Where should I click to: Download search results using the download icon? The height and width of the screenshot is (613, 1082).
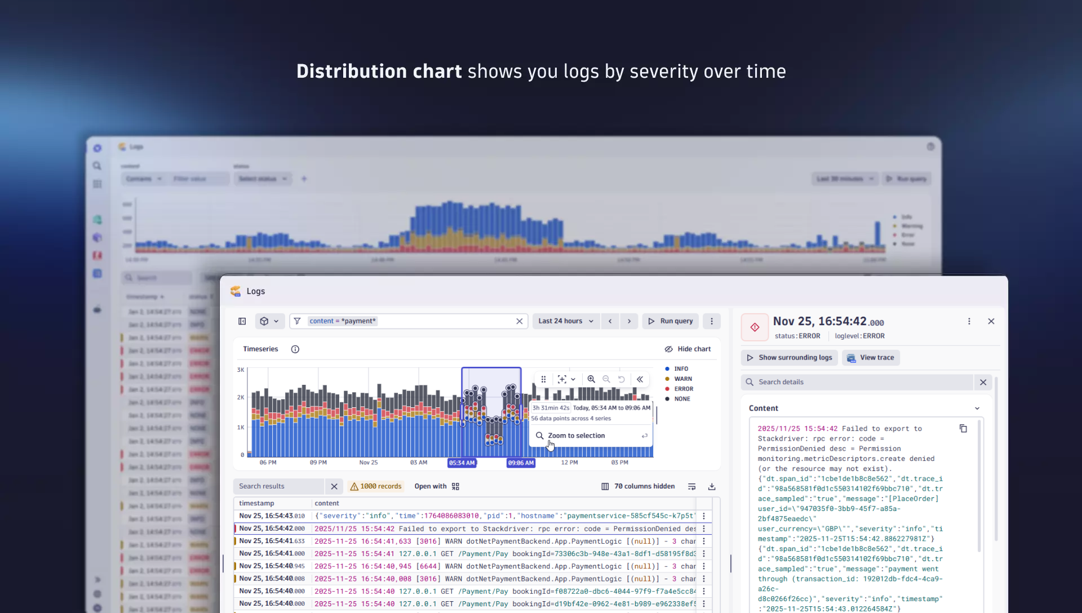point(711,486)
